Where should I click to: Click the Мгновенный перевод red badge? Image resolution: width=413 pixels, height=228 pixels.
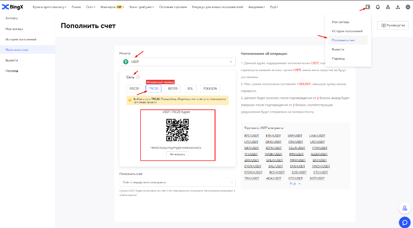[x=161, y=82]
